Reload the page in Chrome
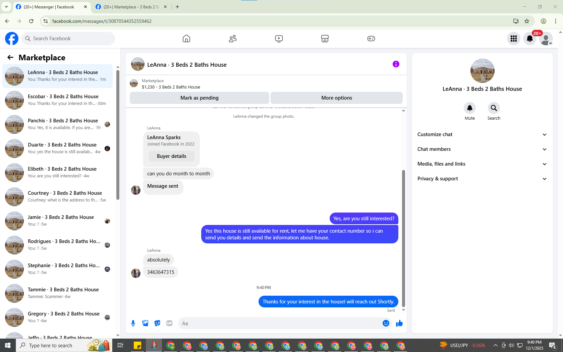Image resolution: width=563 pixels, height=352 pixels. pyautogui.click(x=31, y=21)
